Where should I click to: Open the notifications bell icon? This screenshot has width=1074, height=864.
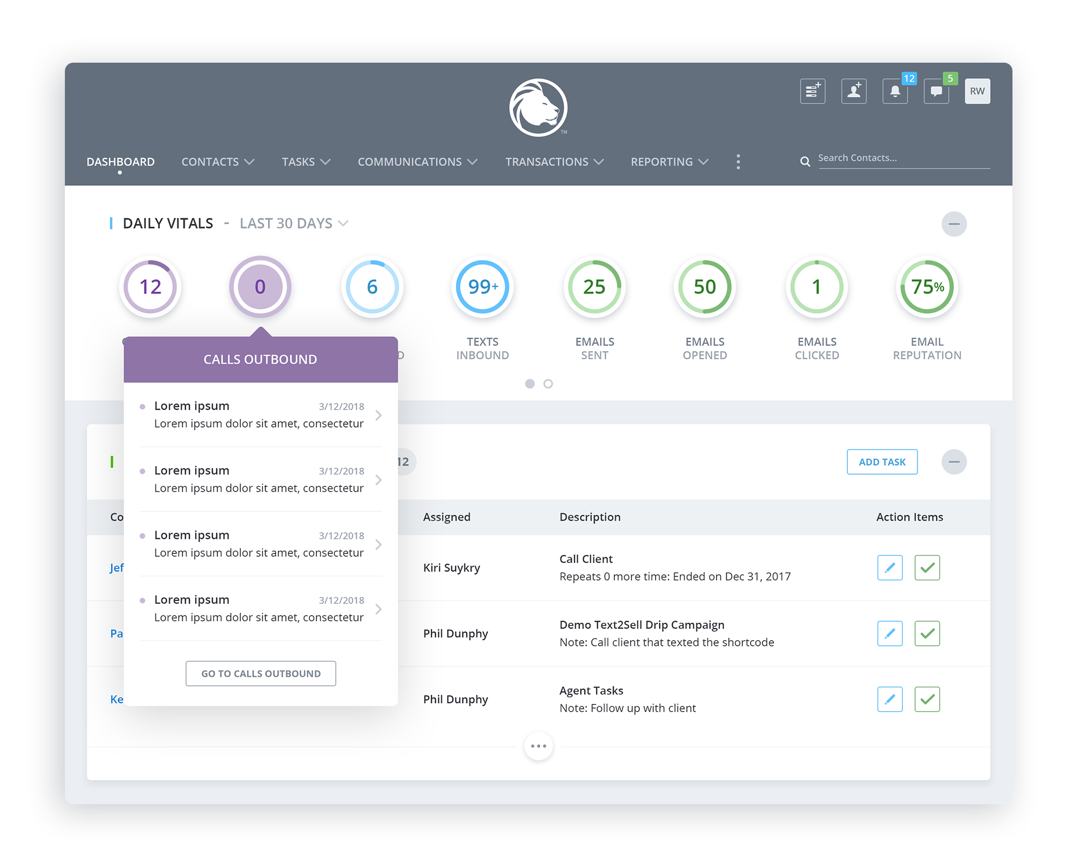click(894, 91)
